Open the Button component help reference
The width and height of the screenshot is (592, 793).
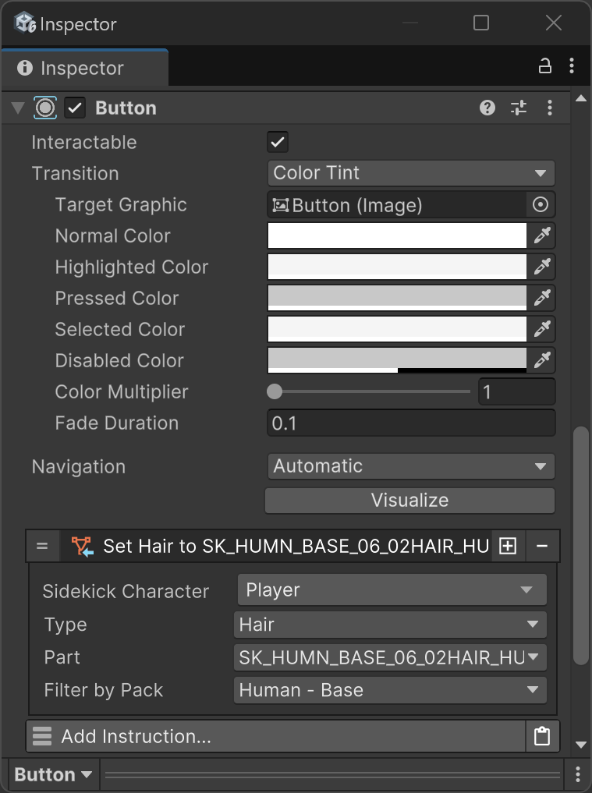[x=487, y=108]
